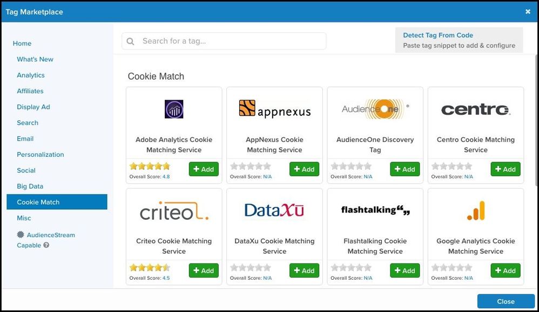Select the Display Ad category
539x312 pixels.
[x=33, y=107]
